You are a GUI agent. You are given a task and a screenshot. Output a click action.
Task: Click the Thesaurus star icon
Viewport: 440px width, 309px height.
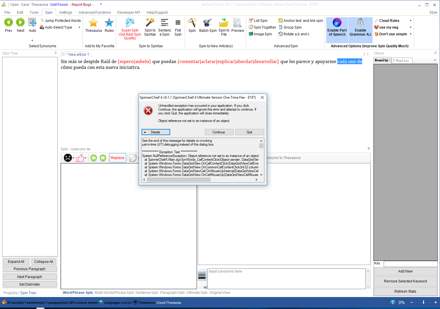(x=93, y=23)
